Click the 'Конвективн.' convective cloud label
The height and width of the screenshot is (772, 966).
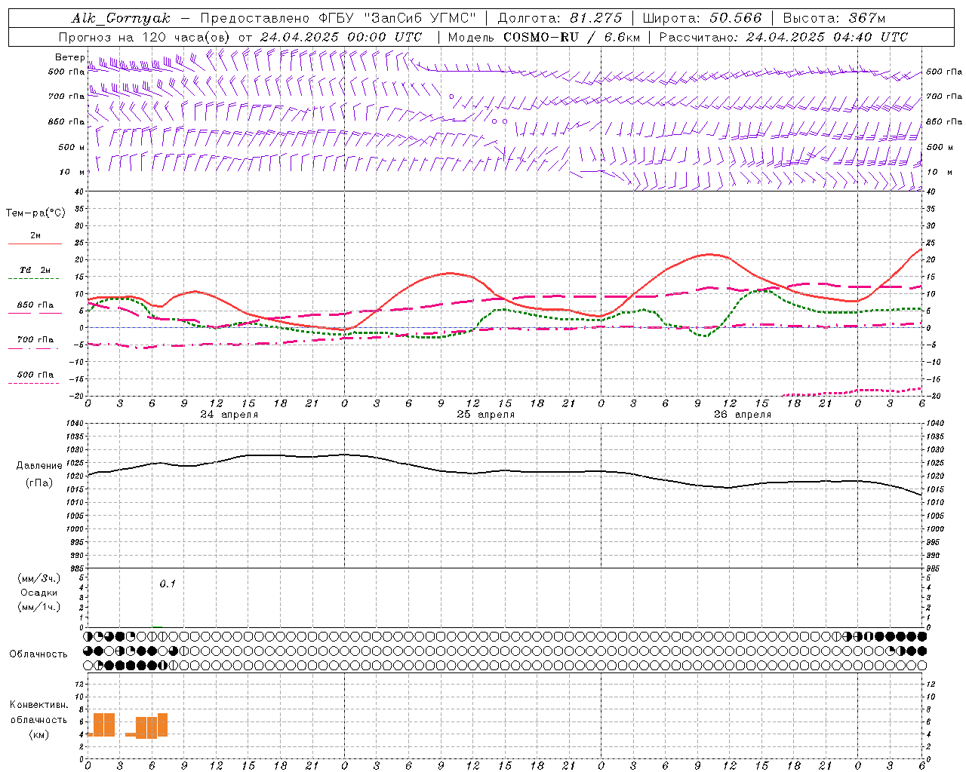point(39,705)
